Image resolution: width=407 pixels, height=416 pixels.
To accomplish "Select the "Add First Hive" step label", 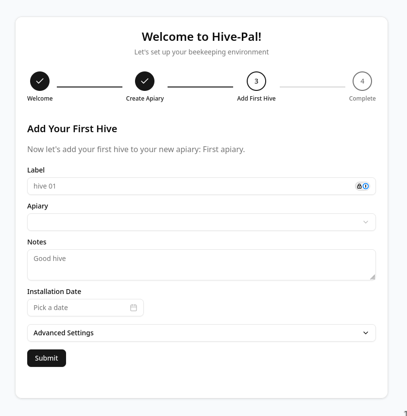I will coord(256,99).
